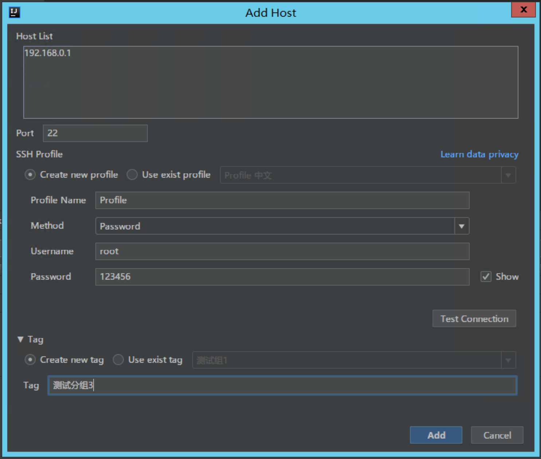Click the Username field containing root
This screenshot has width=541, height=459.
pos(282,251)
